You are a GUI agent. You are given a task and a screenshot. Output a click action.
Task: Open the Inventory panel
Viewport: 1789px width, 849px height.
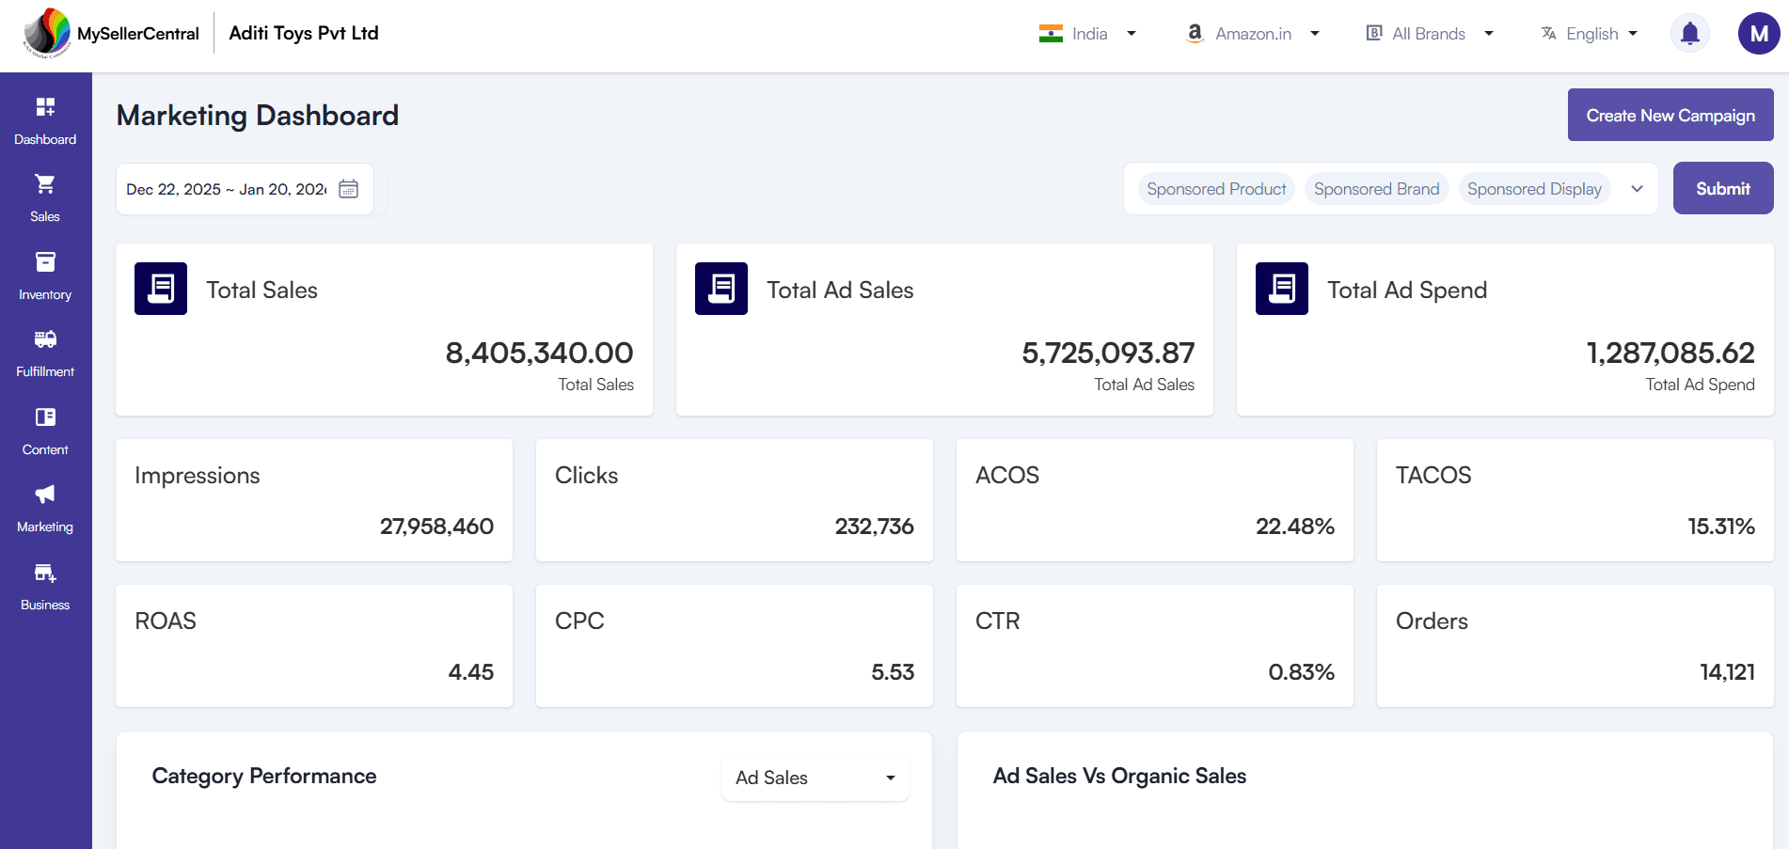coord(45,273)
